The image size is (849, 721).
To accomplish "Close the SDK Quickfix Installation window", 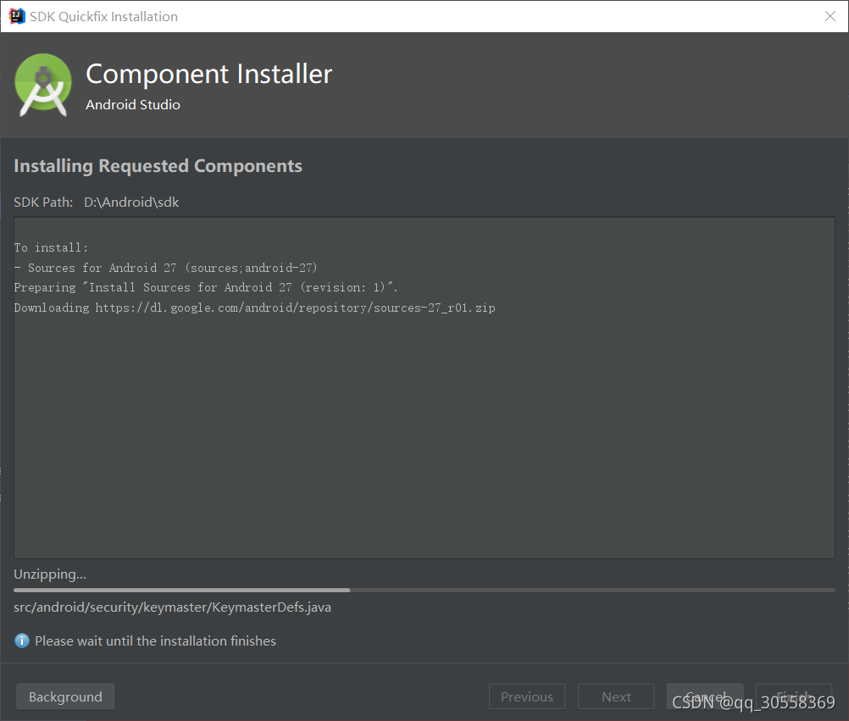I will (830, 16).
